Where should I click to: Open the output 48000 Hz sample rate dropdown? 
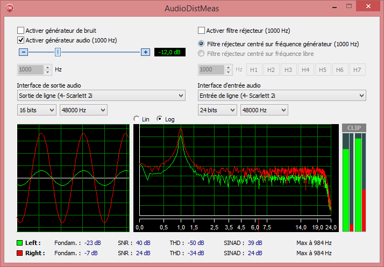83,110
